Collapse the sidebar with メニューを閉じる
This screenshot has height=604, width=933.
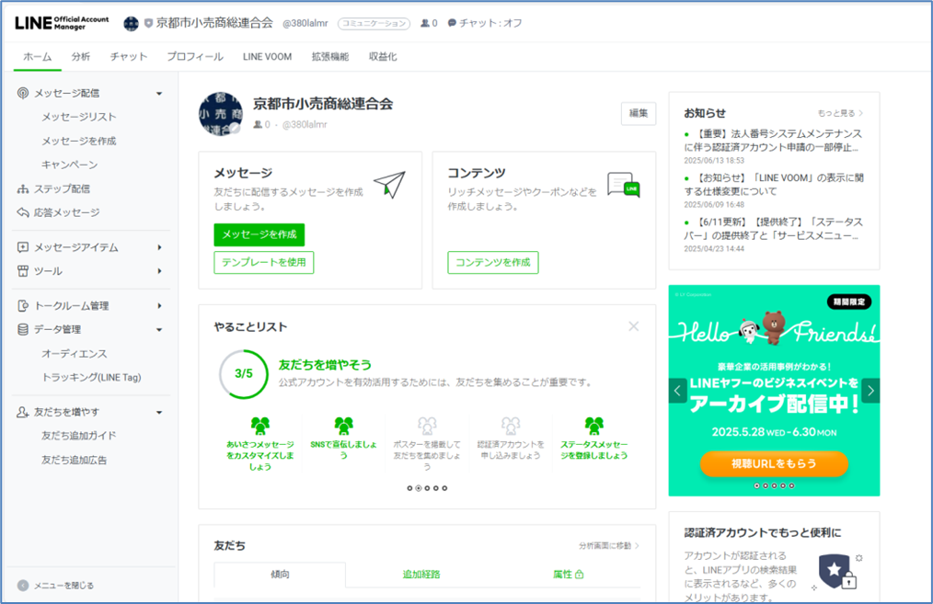tap(55, 586)
